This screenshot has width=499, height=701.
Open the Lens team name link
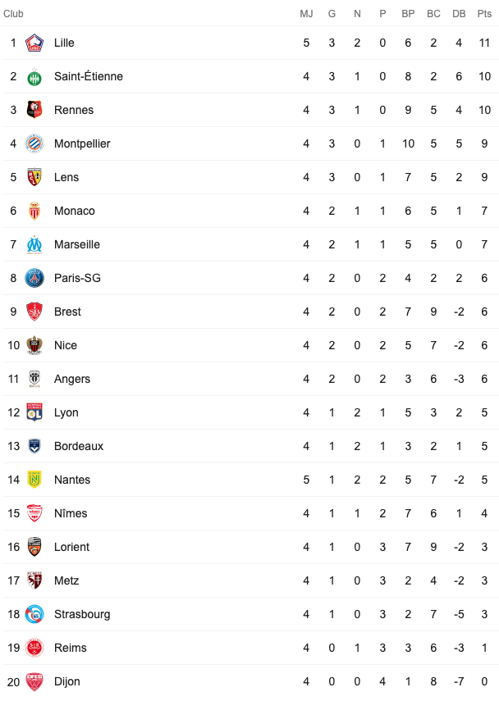[66, 177]
